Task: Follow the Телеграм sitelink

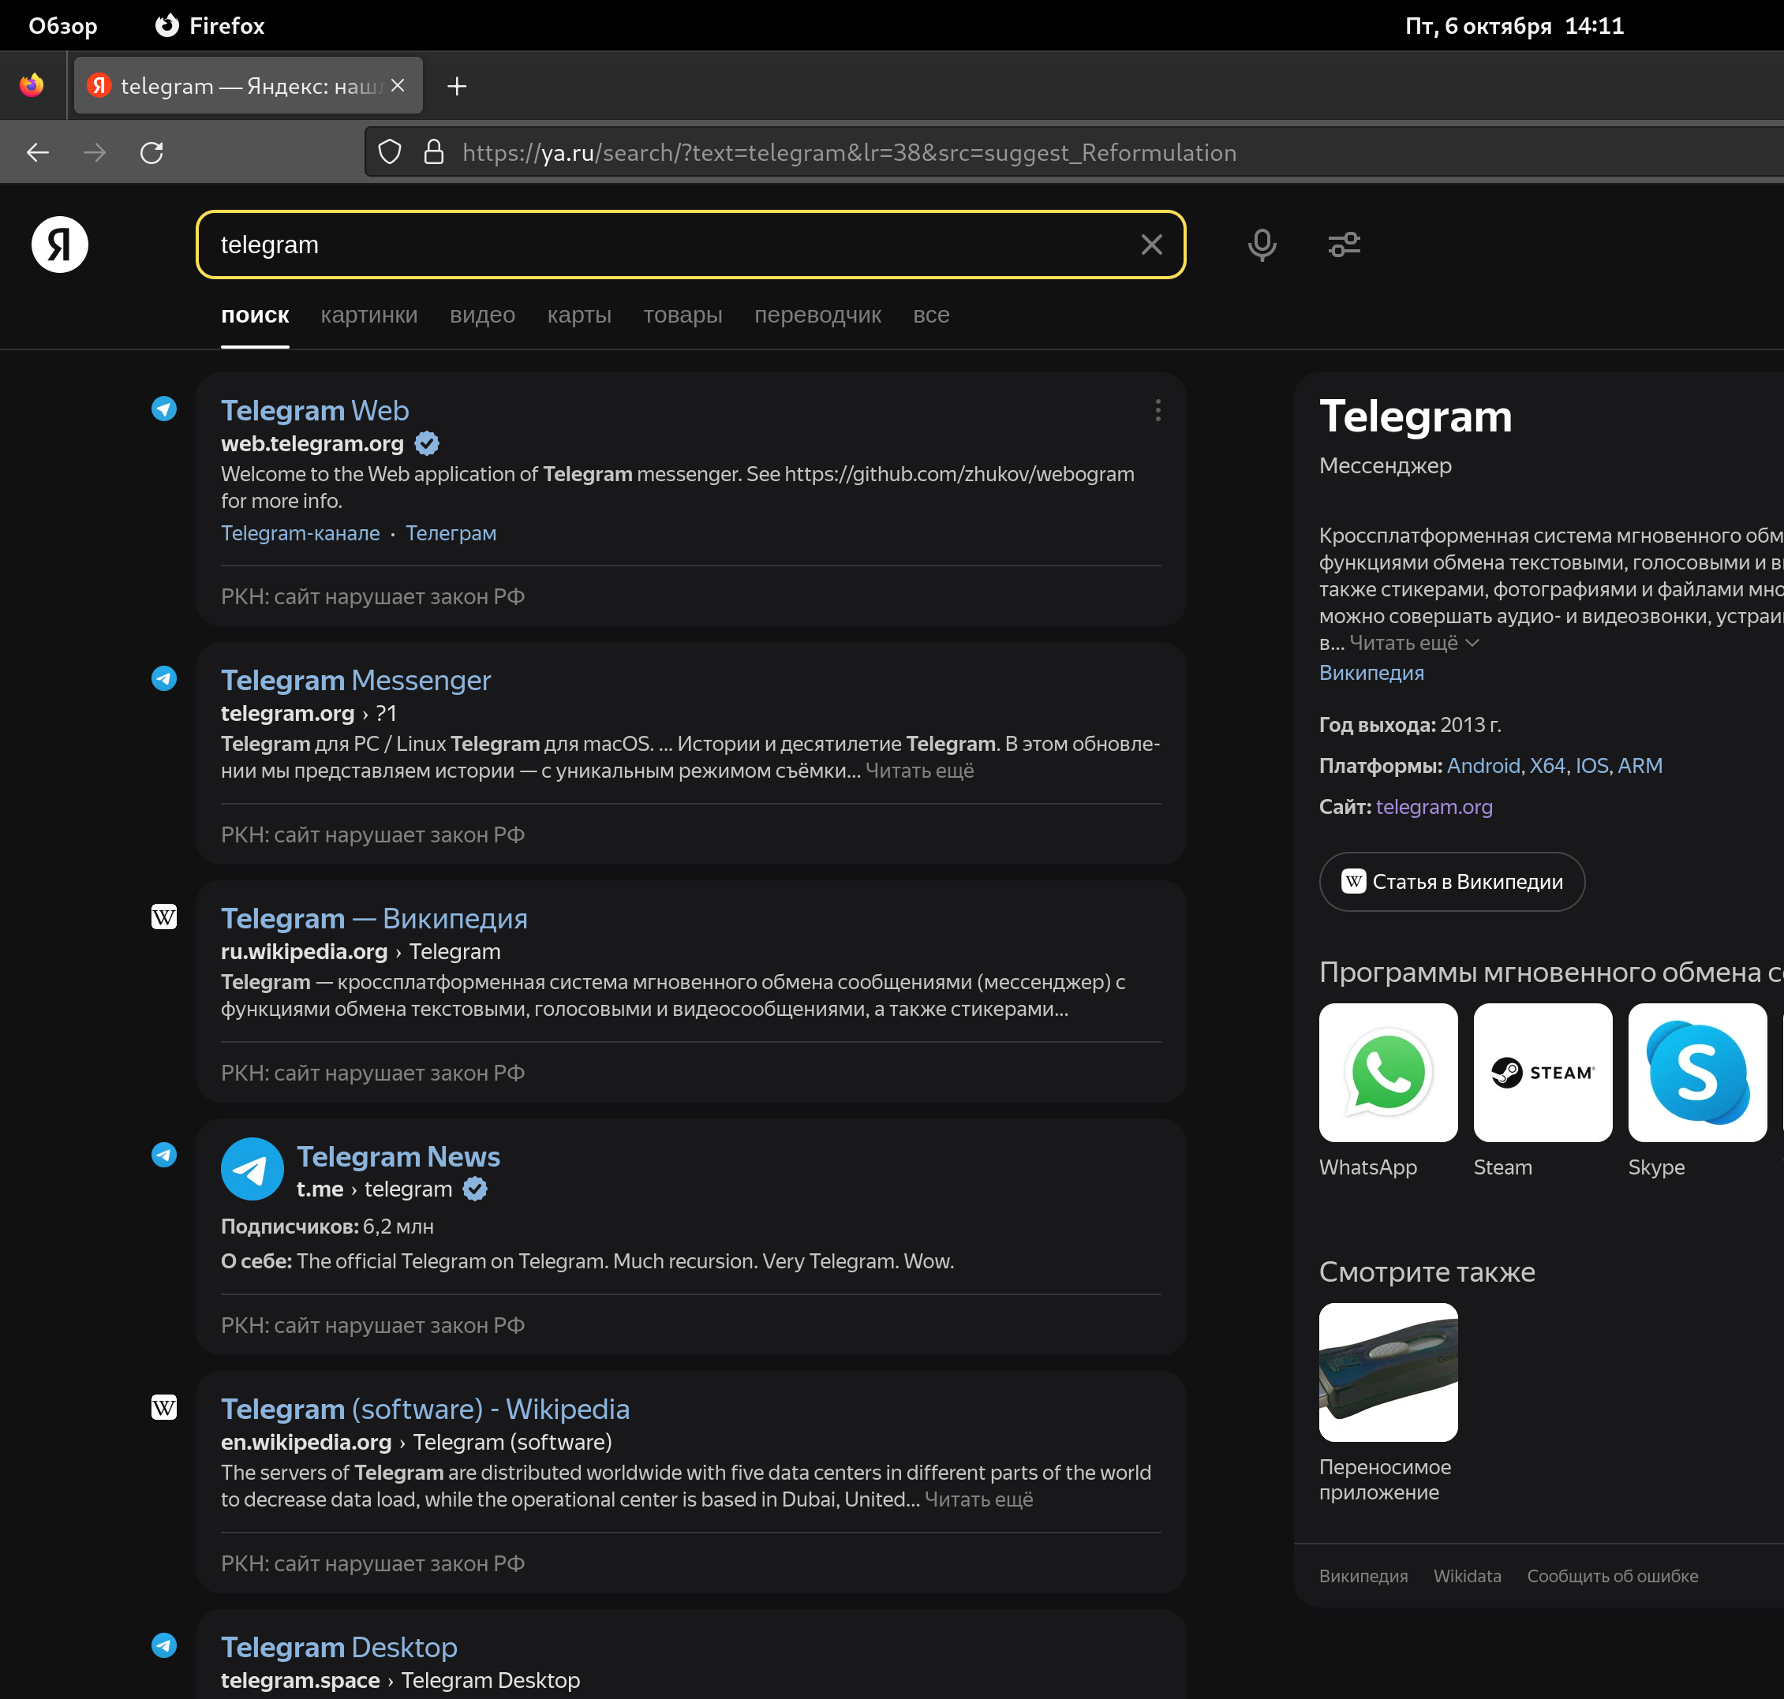Action: (x=451, y=533)
